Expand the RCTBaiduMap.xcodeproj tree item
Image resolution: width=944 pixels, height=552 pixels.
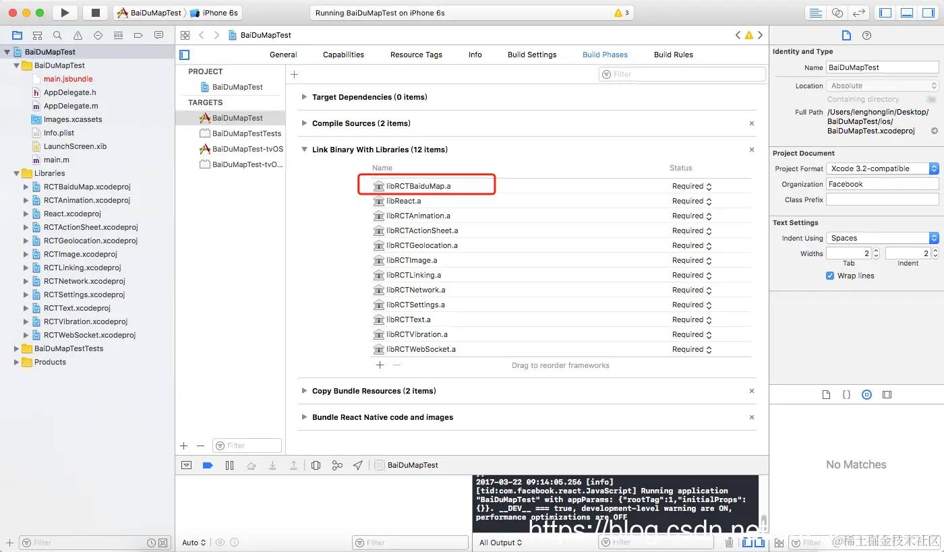coord(26,187)
